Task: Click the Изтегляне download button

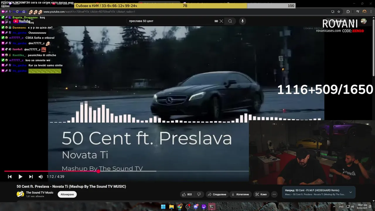Action: click(x=240, y=194)
